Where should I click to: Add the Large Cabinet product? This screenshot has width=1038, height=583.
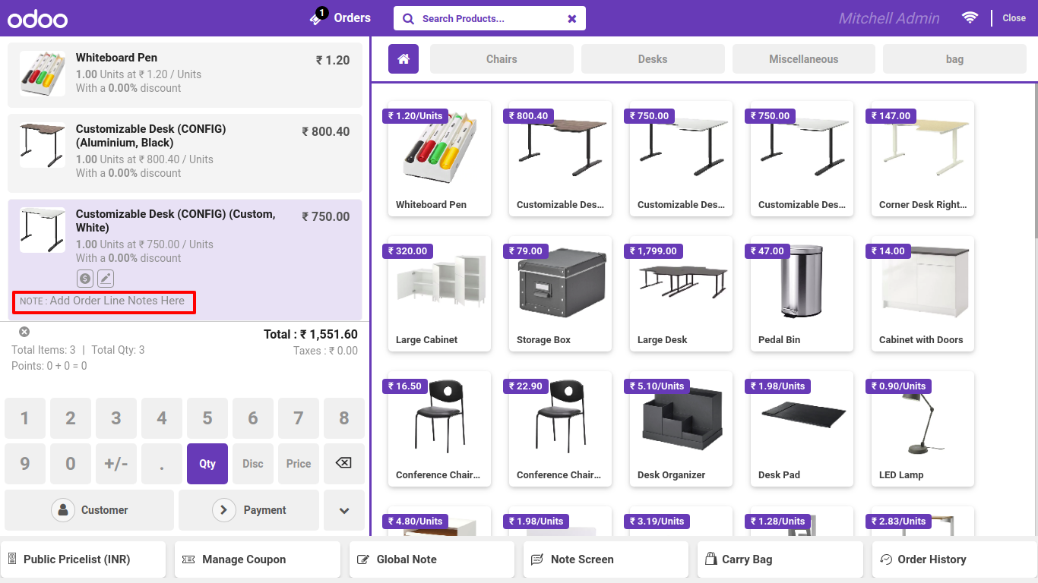tap(439, 294)
